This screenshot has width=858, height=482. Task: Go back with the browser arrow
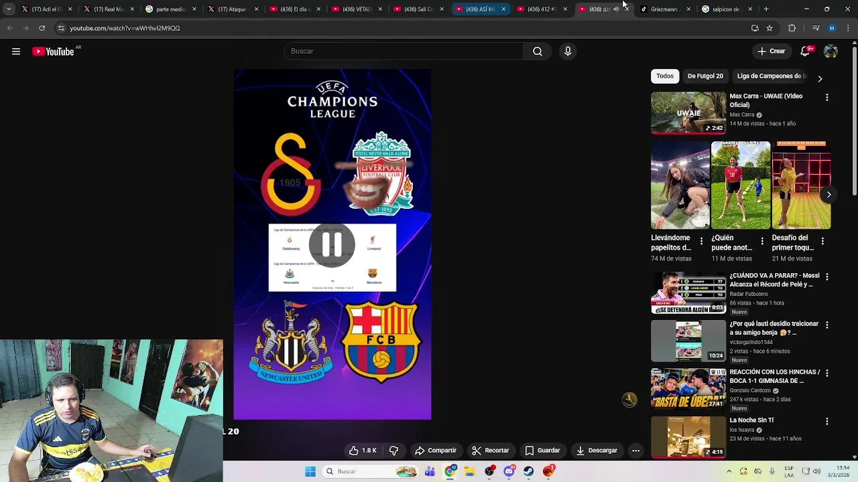9,28
